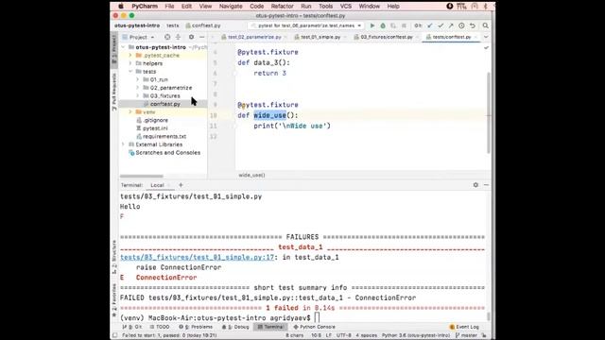This screenshot has width=605, height=340.
Task: Open the Debug tool window button
Action: pos(235,327)
